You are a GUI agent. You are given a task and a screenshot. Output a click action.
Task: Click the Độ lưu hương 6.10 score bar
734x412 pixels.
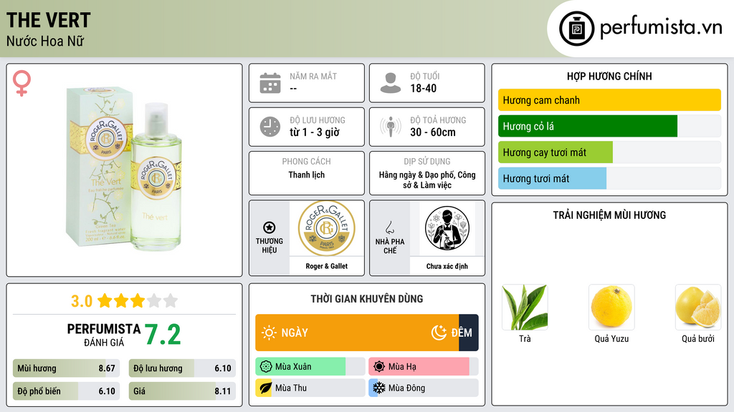coord(182,368)
